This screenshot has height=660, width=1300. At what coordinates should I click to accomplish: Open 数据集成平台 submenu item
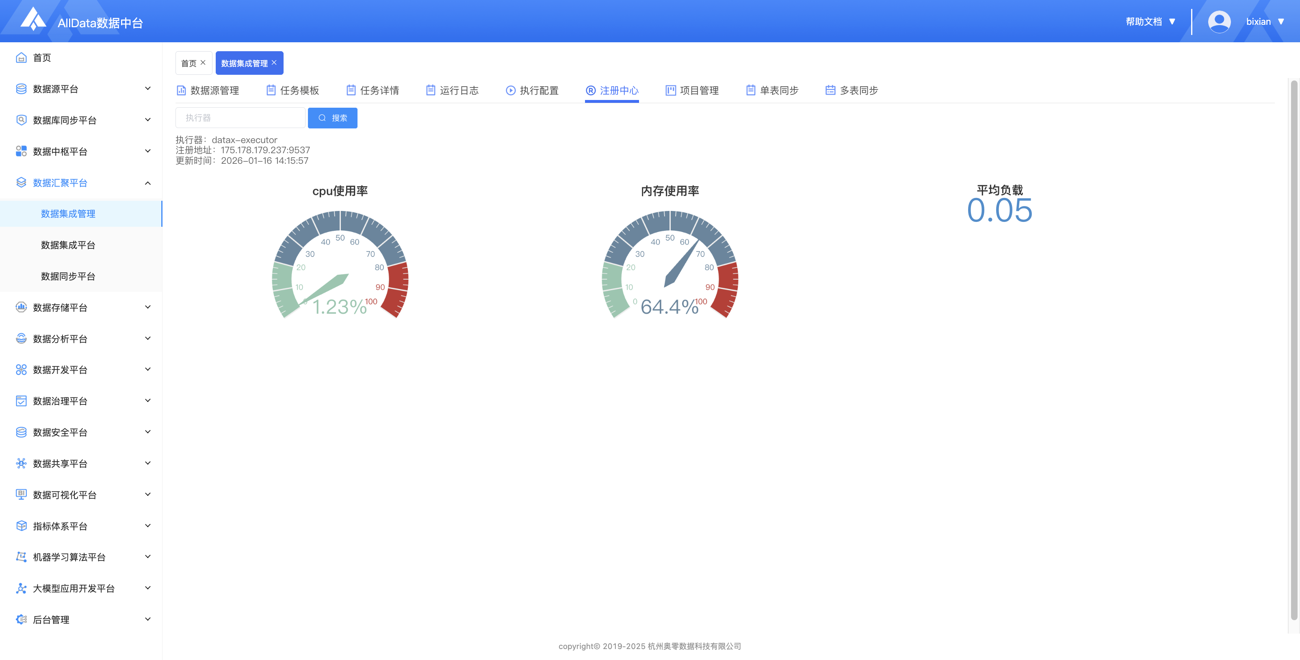pyautogui.click(x=68, y=245)
